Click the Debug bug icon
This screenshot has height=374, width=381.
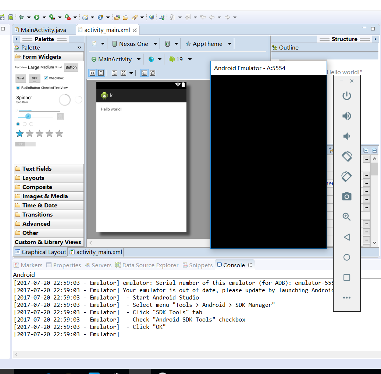point(22,17)
